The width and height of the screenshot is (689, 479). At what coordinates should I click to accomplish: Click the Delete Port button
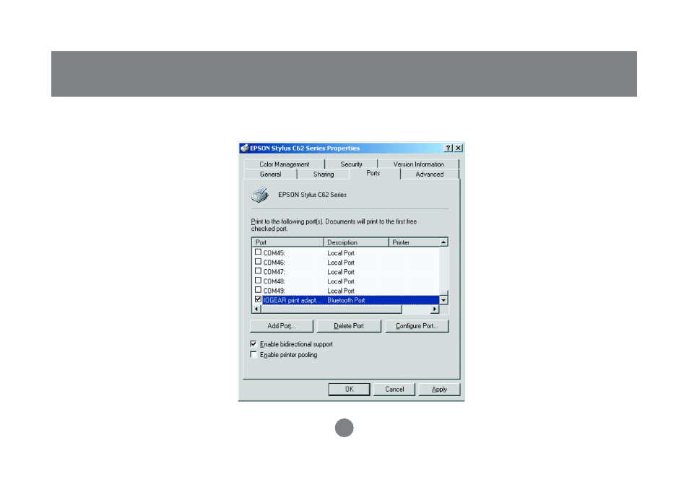pyautogui.click(x=348, y=326)
